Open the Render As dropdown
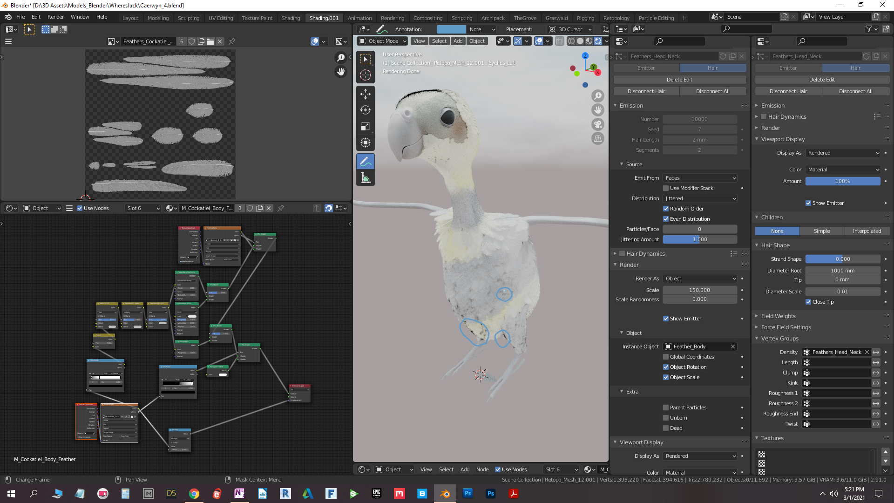The width and height of the screenshot is (894, 503). click(x=700, y=279)
